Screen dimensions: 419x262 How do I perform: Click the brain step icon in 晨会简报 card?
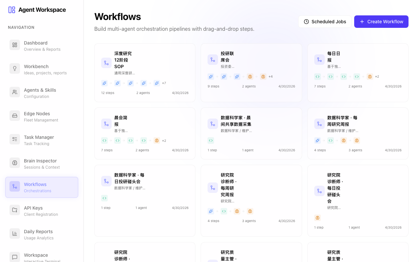click(x=157, y=140)
